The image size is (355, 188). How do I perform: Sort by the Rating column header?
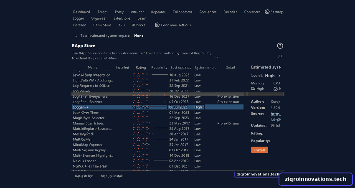point(141,68)
